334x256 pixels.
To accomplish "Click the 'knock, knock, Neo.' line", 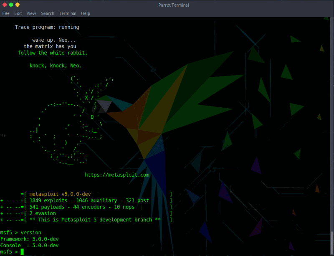I will (56, 66).
